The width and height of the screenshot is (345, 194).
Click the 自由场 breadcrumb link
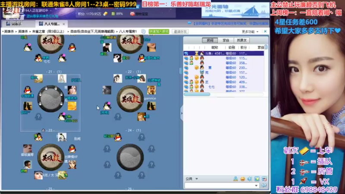tap(92, 31)
